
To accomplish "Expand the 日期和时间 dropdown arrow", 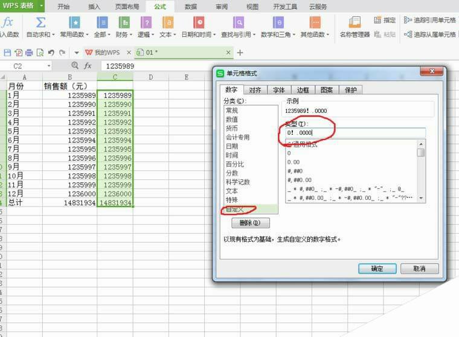I will coord(214,34).
